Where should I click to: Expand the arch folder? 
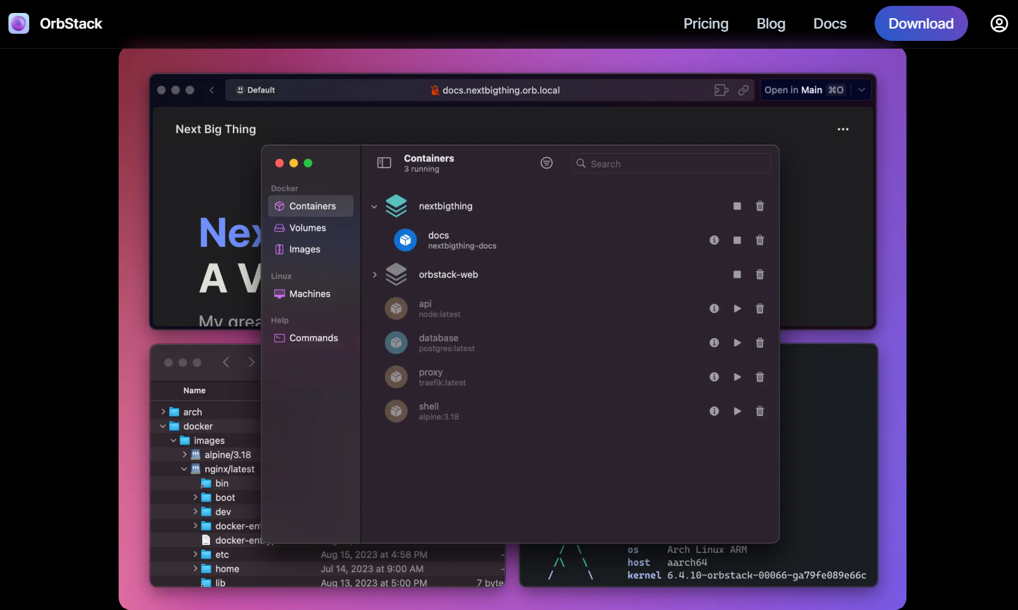point(163,412)
